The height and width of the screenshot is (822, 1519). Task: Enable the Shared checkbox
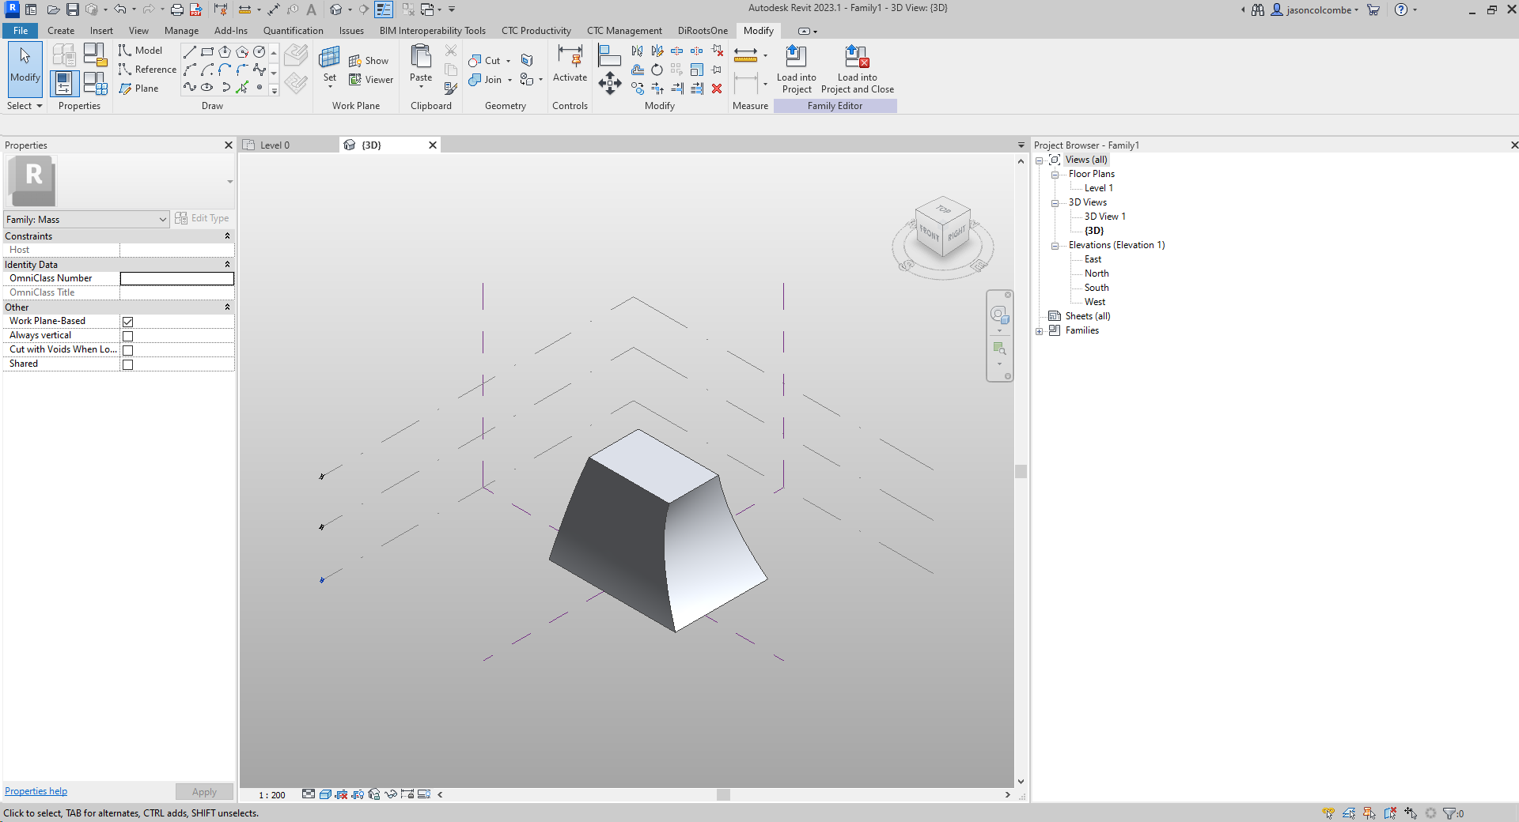tap(127, 364)
